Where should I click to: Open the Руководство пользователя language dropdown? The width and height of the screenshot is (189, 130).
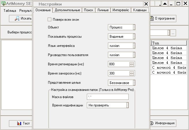(x=121, y=55)
